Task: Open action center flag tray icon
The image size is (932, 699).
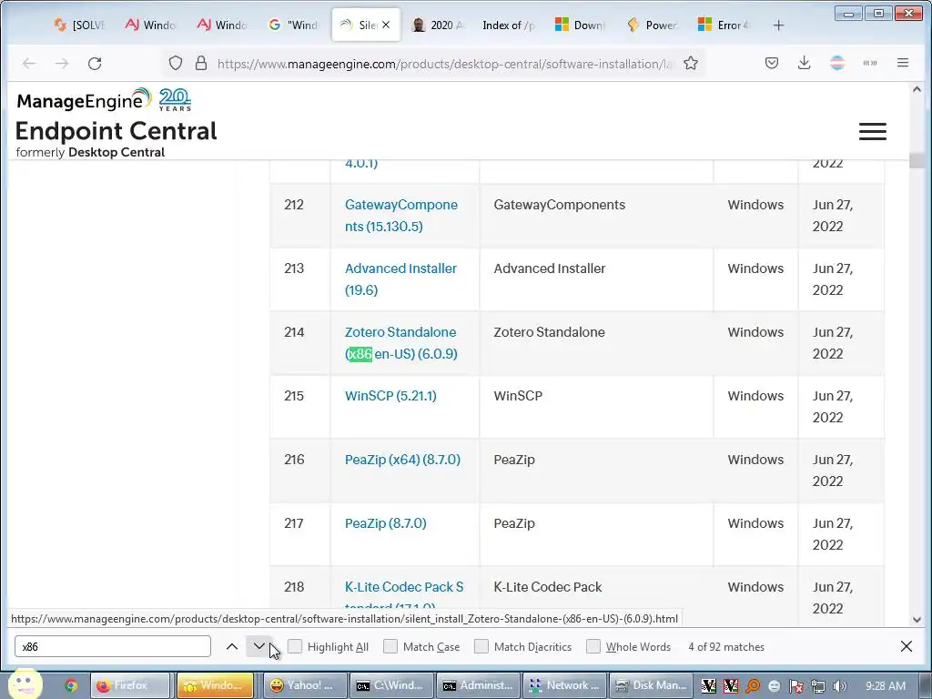Action: tap(795, 686)
